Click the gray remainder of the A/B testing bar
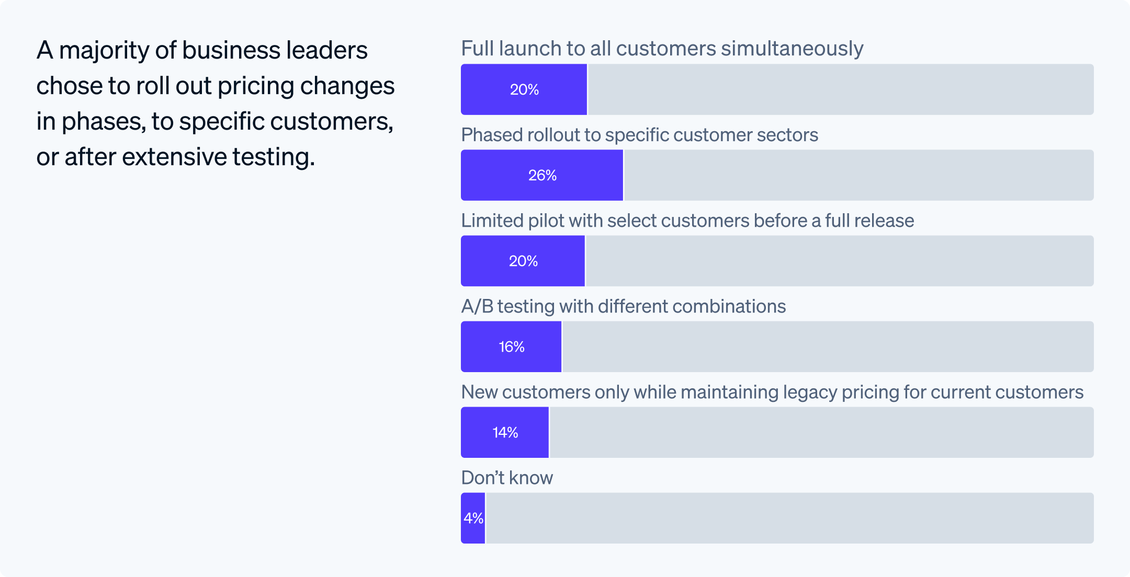Viewport: 1130px width, 577px height. (828, 347)
